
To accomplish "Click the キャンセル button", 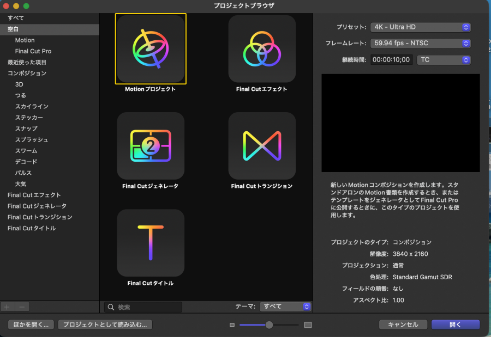I will 403,324.
